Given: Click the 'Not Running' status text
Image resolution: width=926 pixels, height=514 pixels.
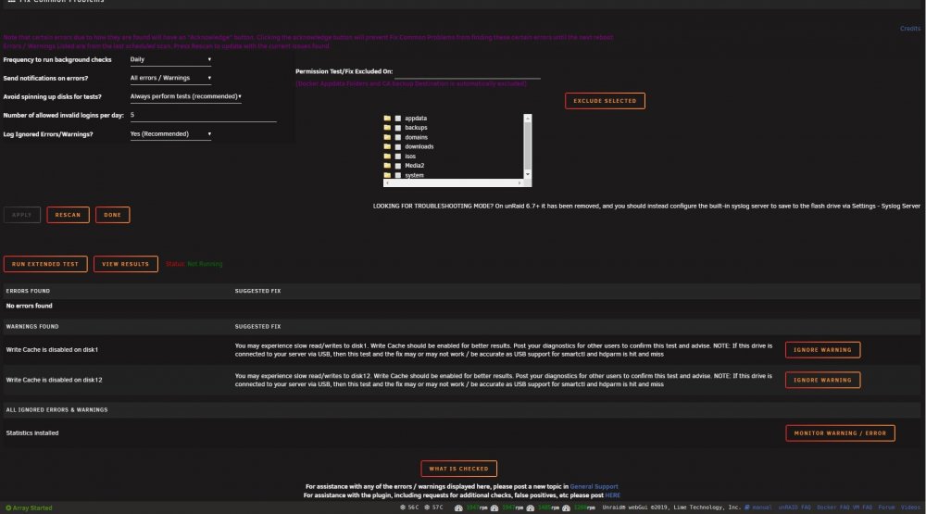Looking at the screenshot, I should point(205,264).
